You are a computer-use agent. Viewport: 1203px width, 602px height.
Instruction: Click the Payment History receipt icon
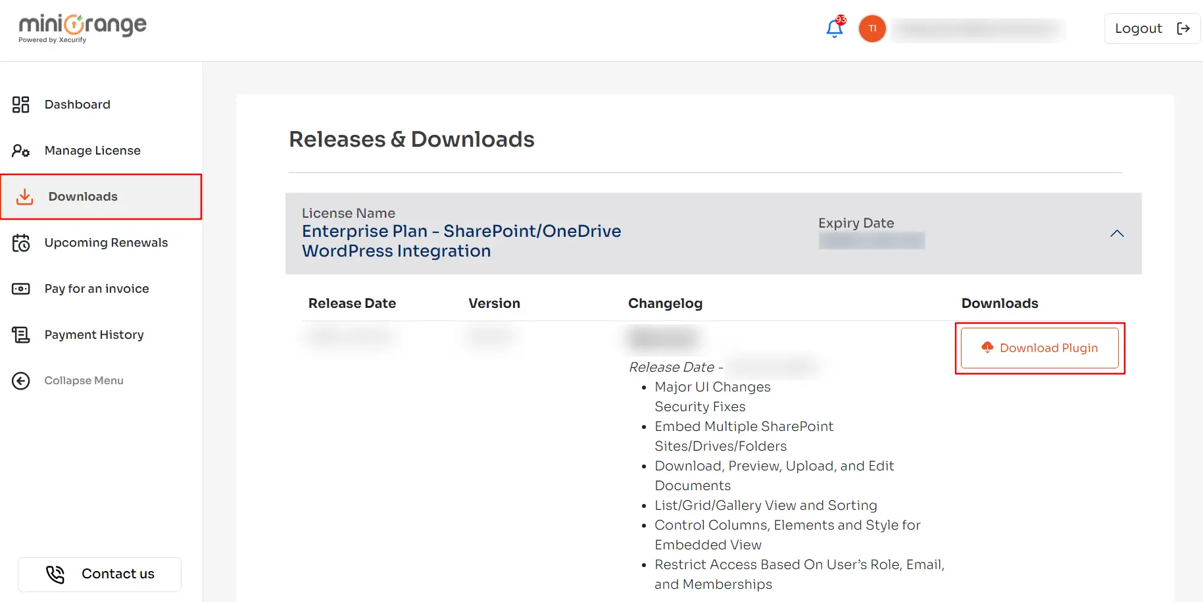pos(21,335)
